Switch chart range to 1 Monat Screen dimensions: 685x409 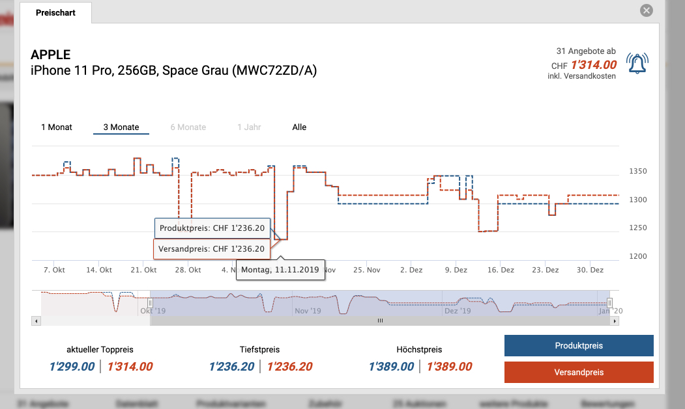[57, 127]
